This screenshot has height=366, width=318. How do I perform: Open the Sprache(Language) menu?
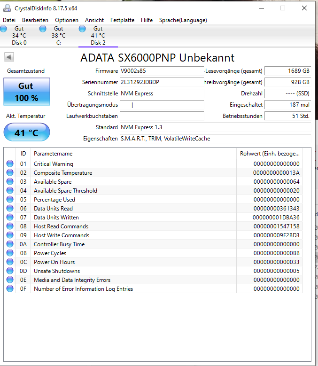[183, 20]
